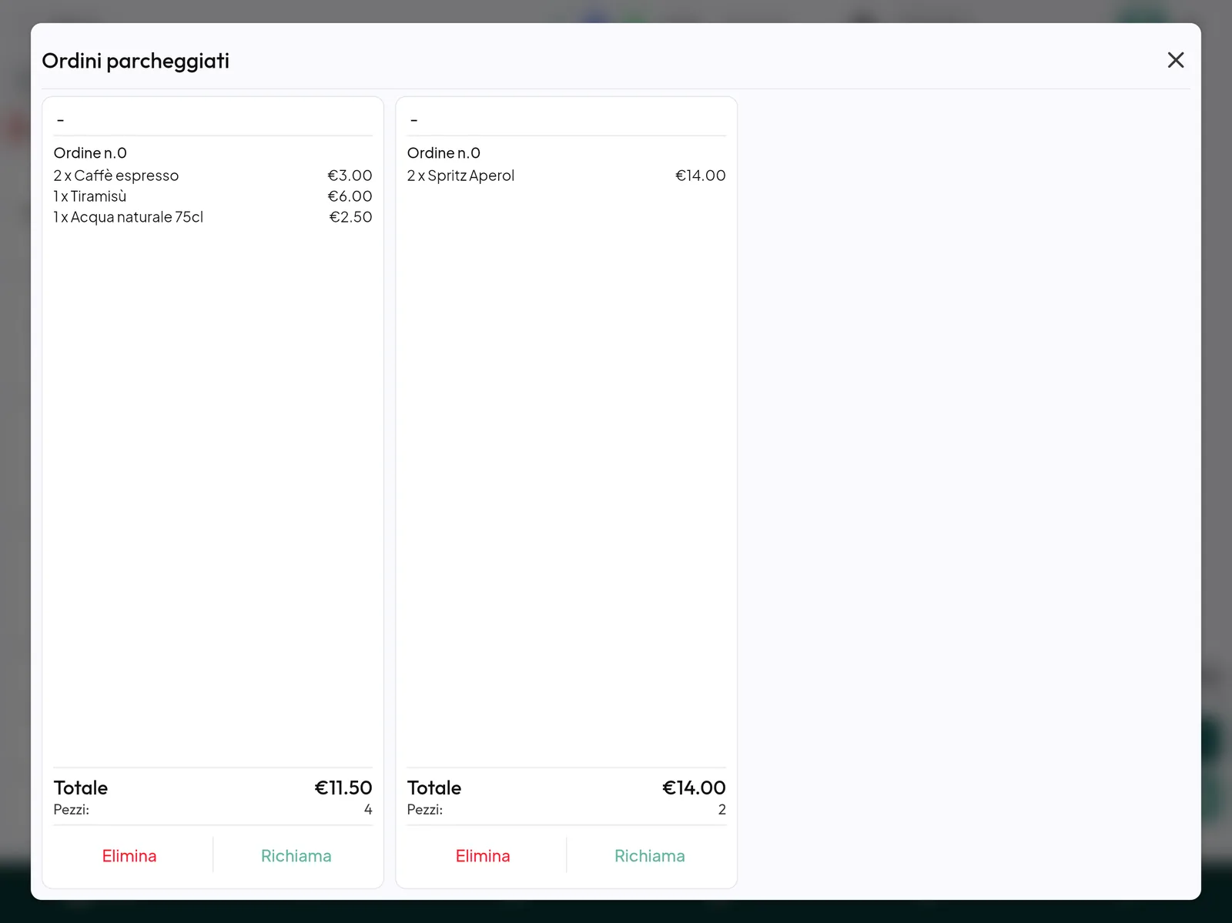Screen dimensions: 1232x923
Task: Select the Spritz Aperol line item
Action: click(566, 176)
